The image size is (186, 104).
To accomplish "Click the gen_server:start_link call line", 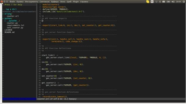I will [76, 57].
